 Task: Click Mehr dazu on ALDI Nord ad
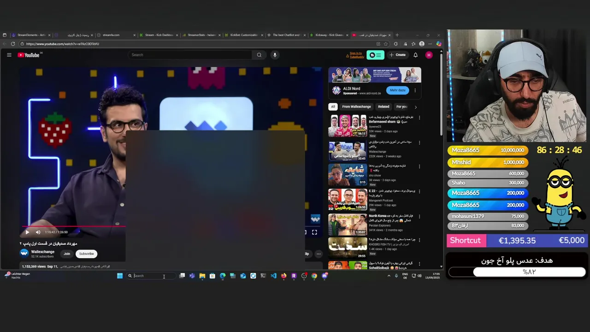click(397, 90)
